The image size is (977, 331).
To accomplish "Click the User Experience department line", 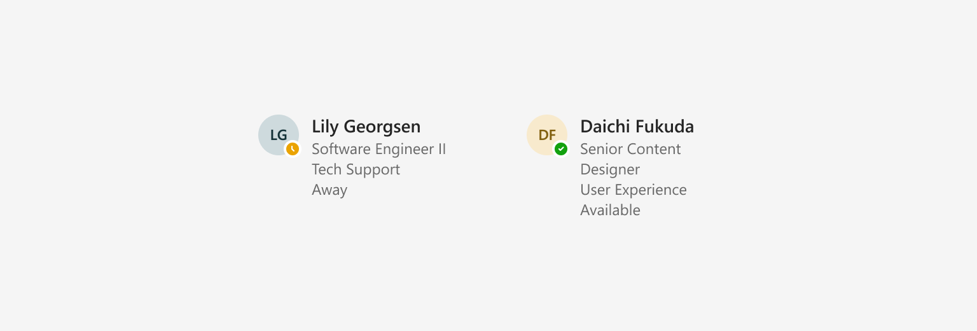I will (x=634, y=190).
